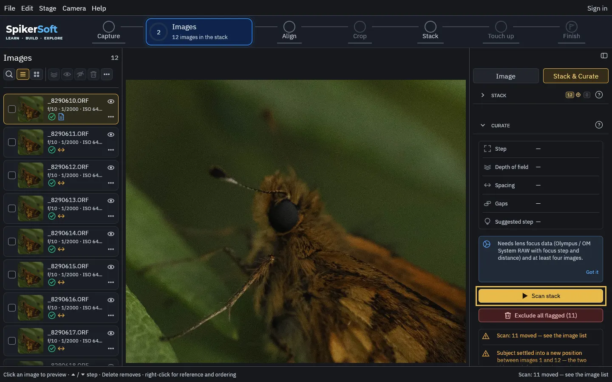Click the green check status on _8290612.ORF
Image resolution: width=612 pixels, height=382 pixels.
coord(52,183)
